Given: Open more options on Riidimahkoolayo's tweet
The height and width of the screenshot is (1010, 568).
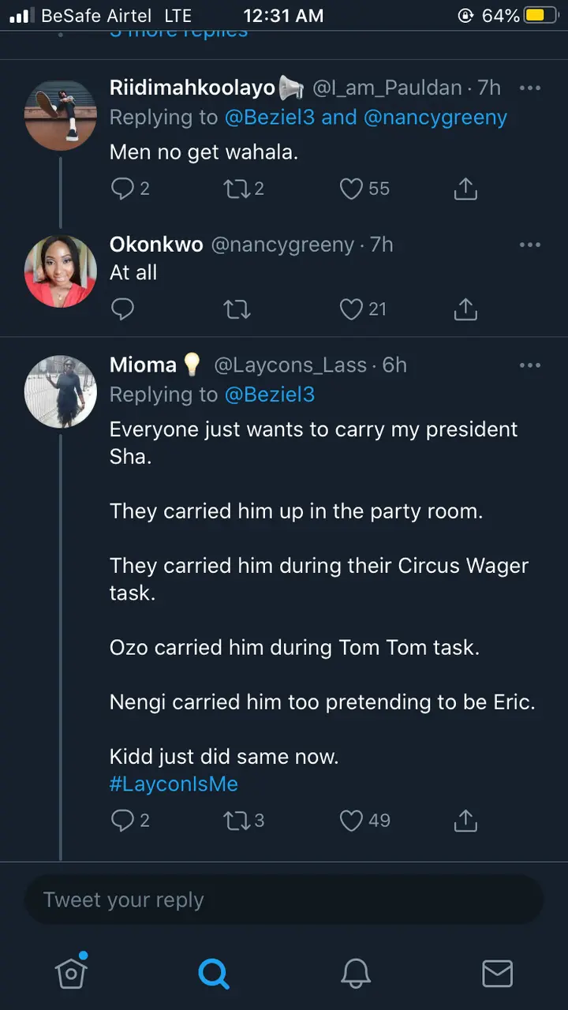Looking at the screenshot, I should pyautogui.click(x=530, y=88).
